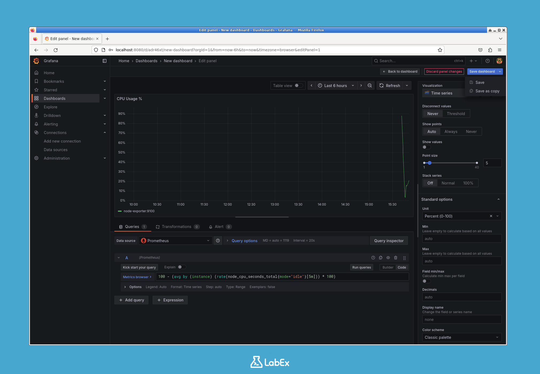
Task: Click Run queries to execute
Action: (x=361, y=267)
